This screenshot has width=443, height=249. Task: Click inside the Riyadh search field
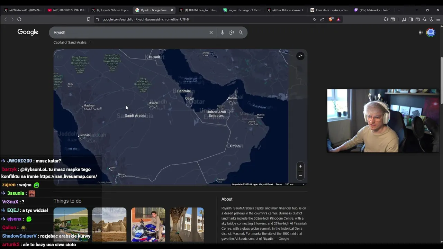(x=130, y=33)
